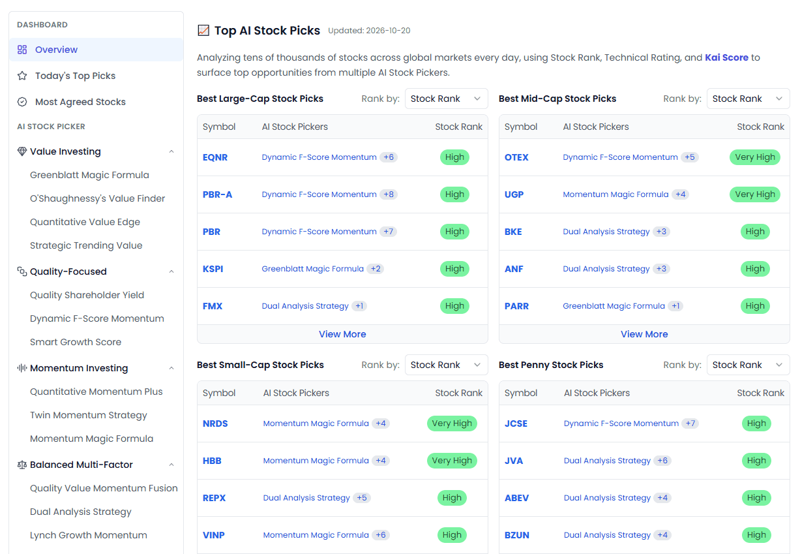Open the EQNR stock symbol link
Image resolution: width=800 pixels, height=554 pixels.
pos(215,157)
